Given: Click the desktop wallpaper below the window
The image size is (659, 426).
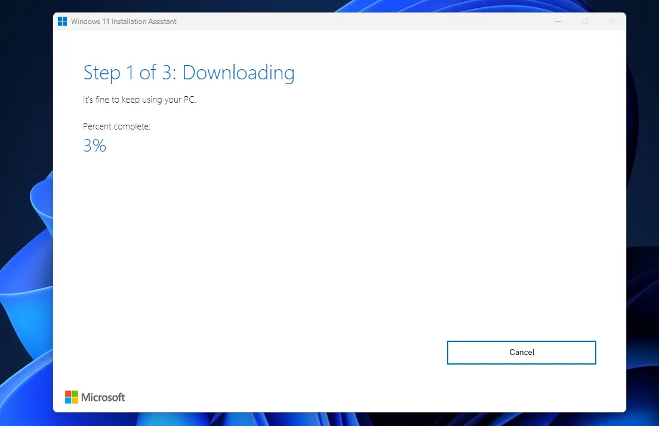Looking at the screenshot, I should tap(358, 419).
